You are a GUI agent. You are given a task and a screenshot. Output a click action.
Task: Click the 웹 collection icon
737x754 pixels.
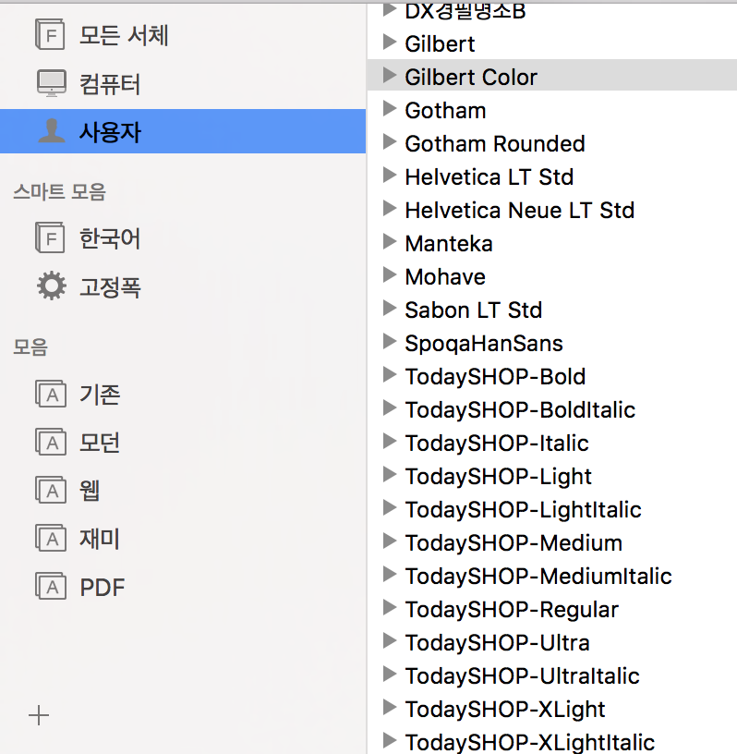pyautogui.click(x=51, y=490)
